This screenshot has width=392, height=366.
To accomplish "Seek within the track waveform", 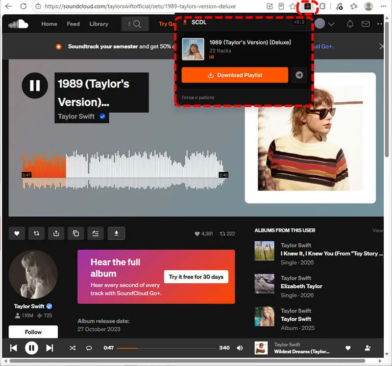I will [x=125, y=170].
